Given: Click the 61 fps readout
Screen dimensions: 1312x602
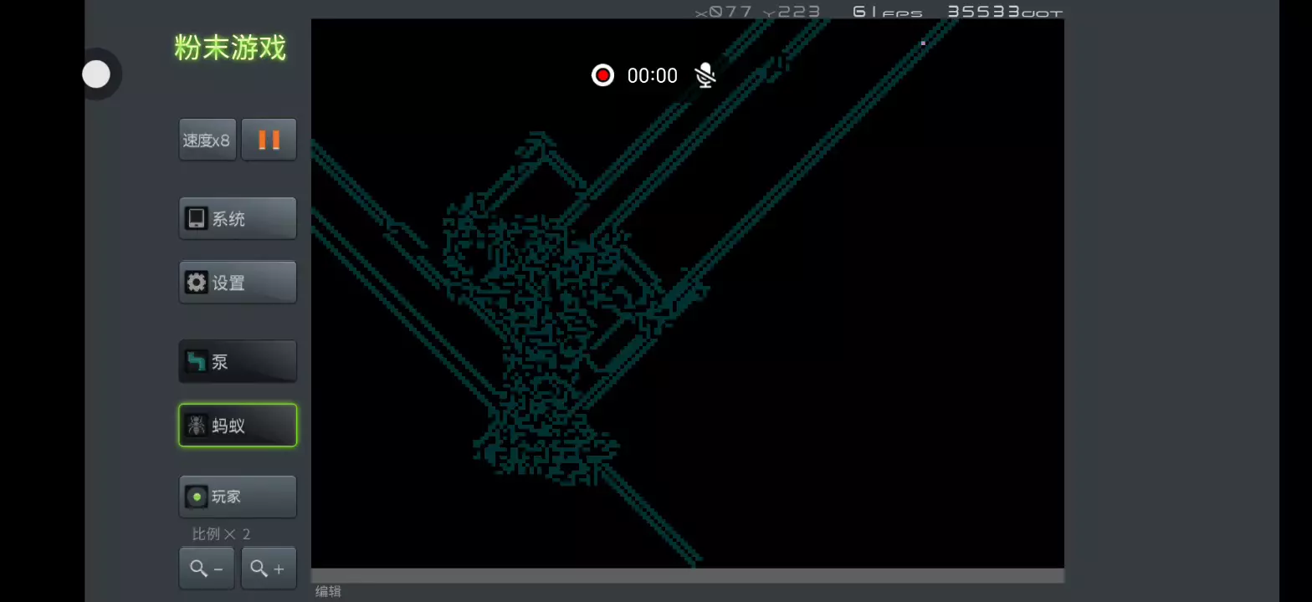Looking at the screenshot, I should (888, 12).
